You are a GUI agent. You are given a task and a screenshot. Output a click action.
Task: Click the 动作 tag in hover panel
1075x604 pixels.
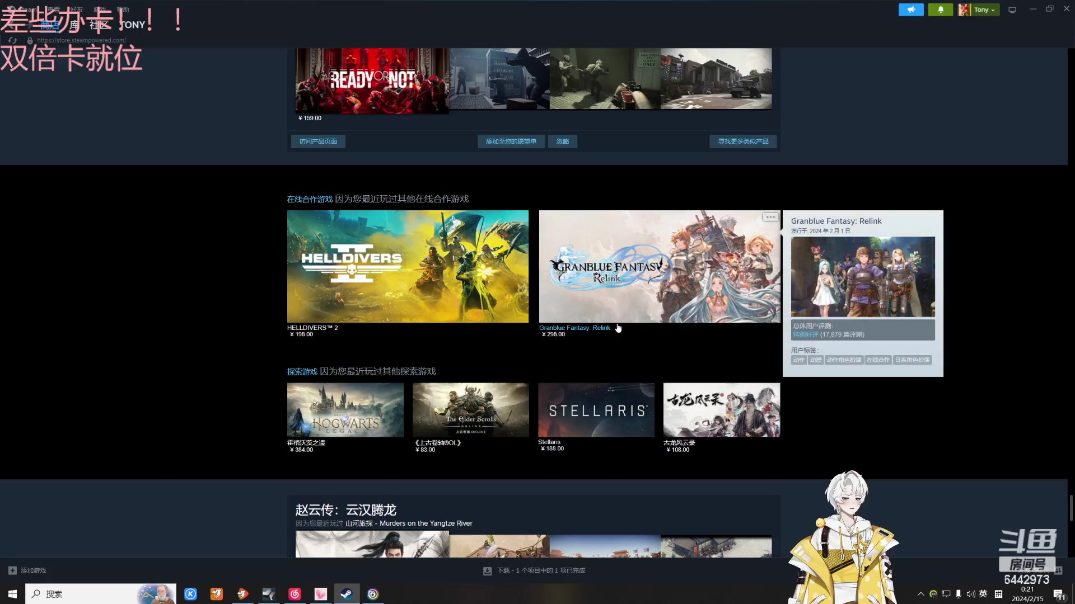[799, 360]
